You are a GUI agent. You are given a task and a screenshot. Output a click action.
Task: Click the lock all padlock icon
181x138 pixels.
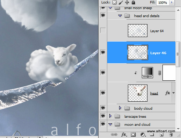click(x=133, y=2)
